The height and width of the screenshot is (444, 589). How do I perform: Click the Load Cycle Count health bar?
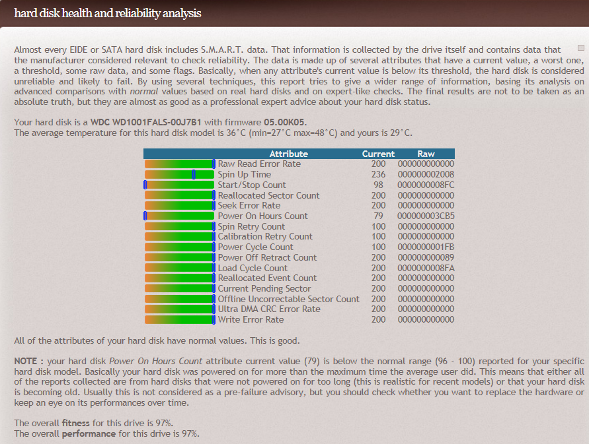[180, 268]
